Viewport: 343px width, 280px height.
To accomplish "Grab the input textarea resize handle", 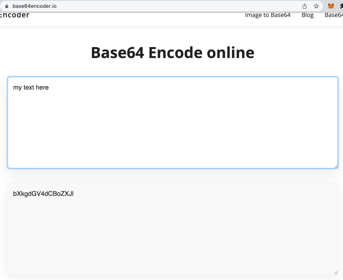I will [336, 166].
